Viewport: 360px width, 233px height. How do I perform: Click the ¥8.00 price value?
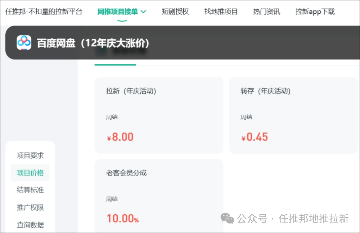tap(120, 137)
